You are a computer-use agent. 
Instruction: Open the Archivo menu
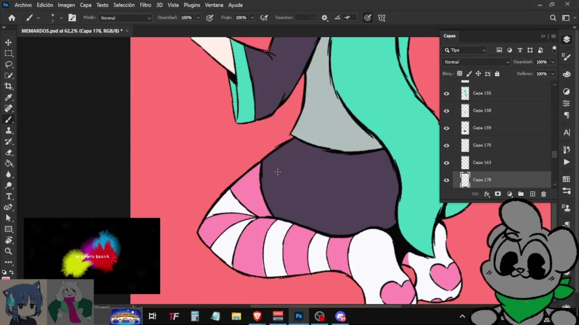[23, 5]
